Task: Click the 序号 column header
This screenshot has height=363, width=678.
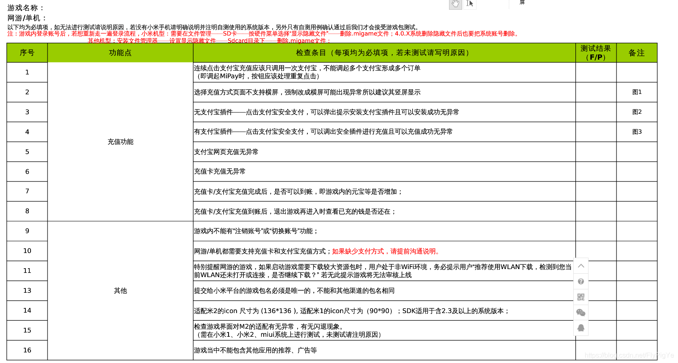Action: 27,53
